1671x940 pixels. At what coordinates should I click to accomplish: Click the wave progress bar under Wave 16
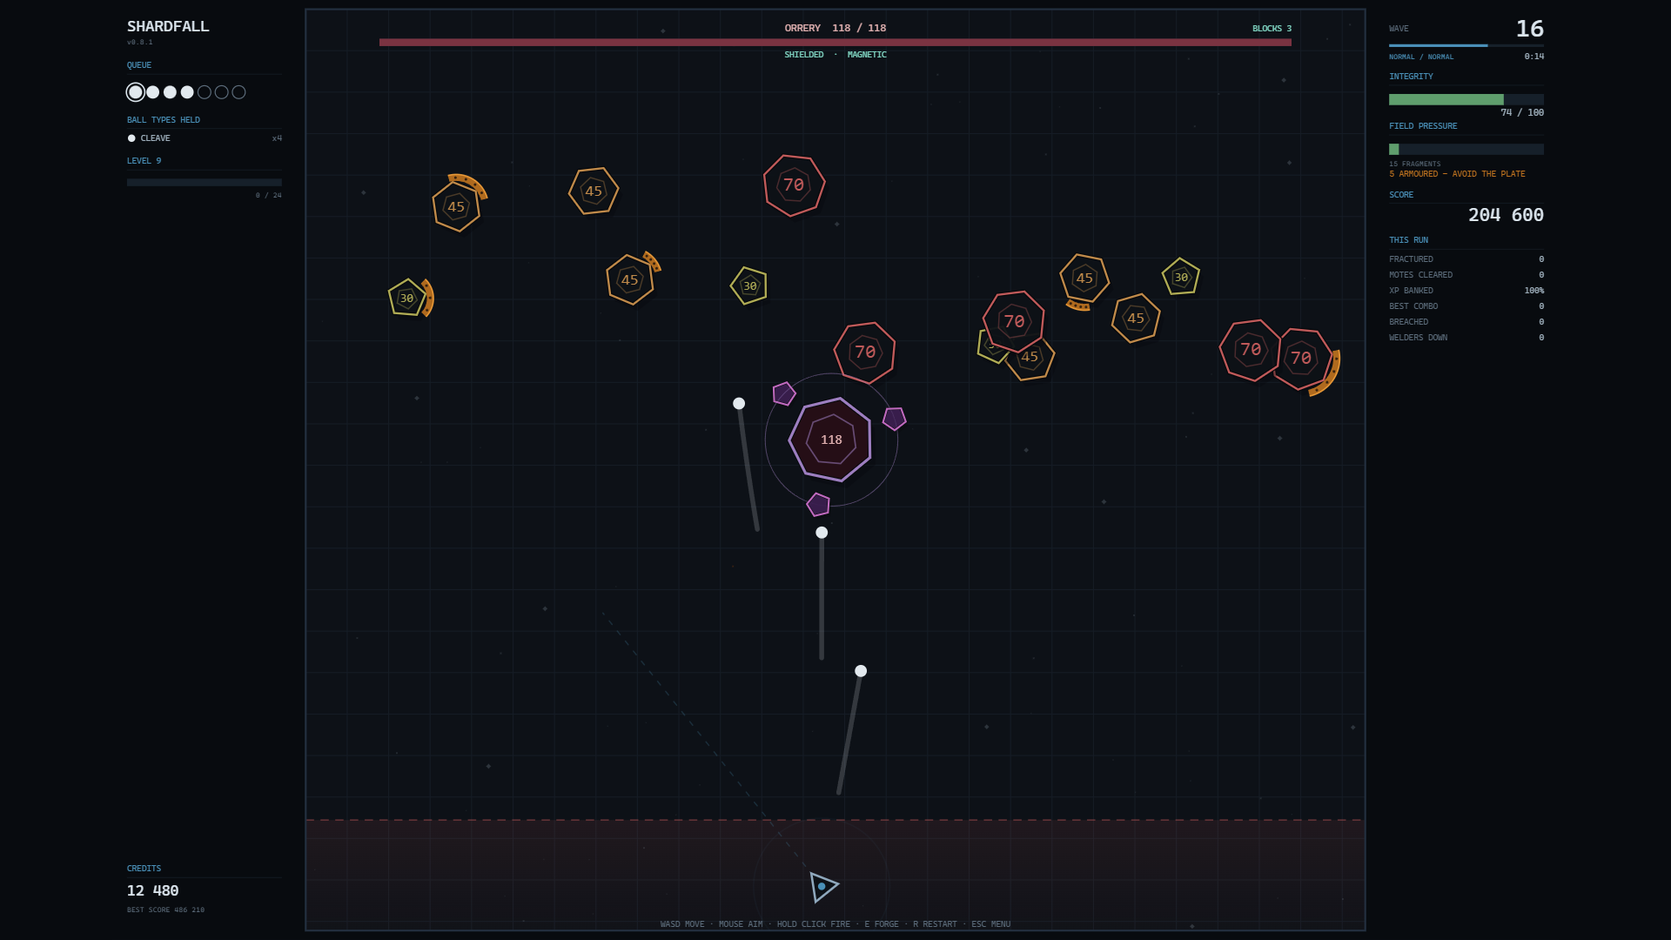(1466, 45)
